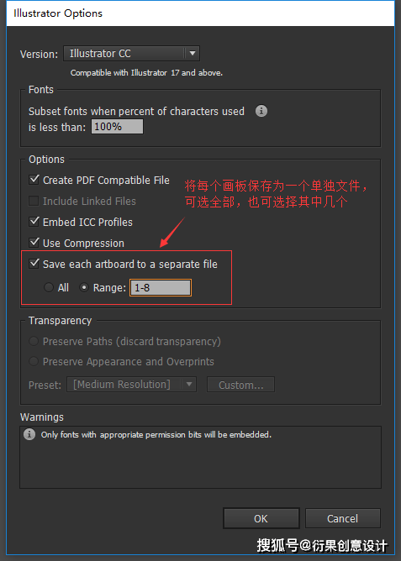Screen dimensions: 401x561
Task: Click the subset fonts 100% percentage field
Action: point(117,127)
